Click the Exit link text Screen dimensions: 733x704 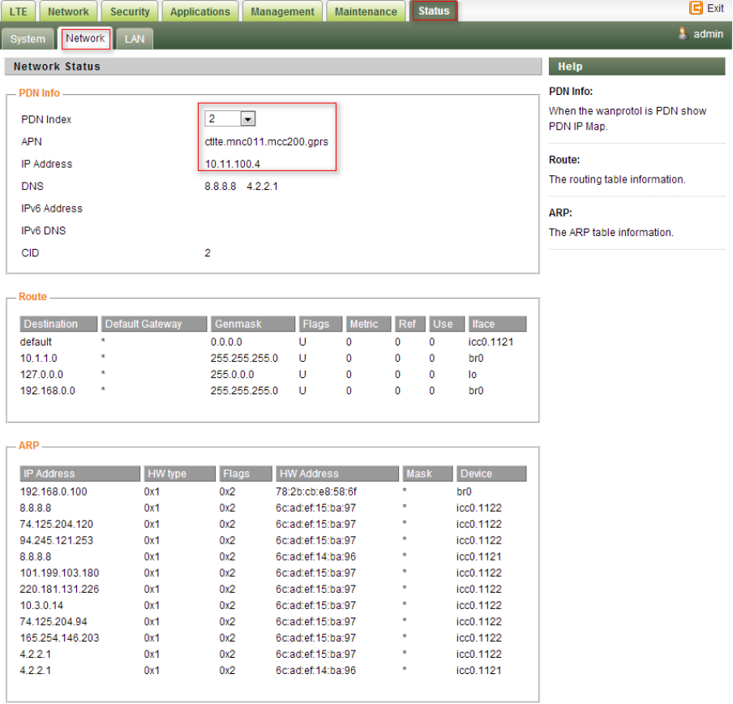(715, 8)
